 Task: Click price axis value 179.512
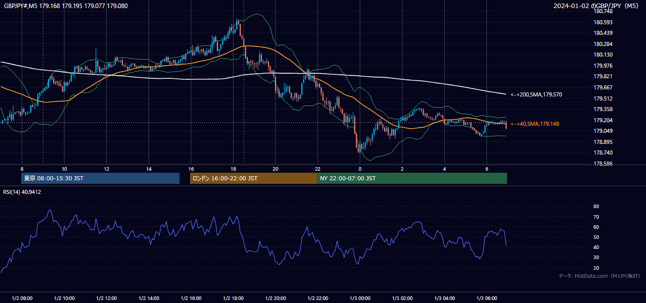click(x=603, y=98)
